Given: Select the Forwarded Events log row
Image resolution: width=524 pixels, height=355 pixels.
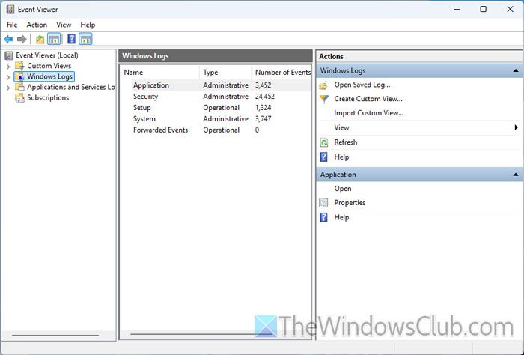Looking at the screenshot, I should pos(216,130).
